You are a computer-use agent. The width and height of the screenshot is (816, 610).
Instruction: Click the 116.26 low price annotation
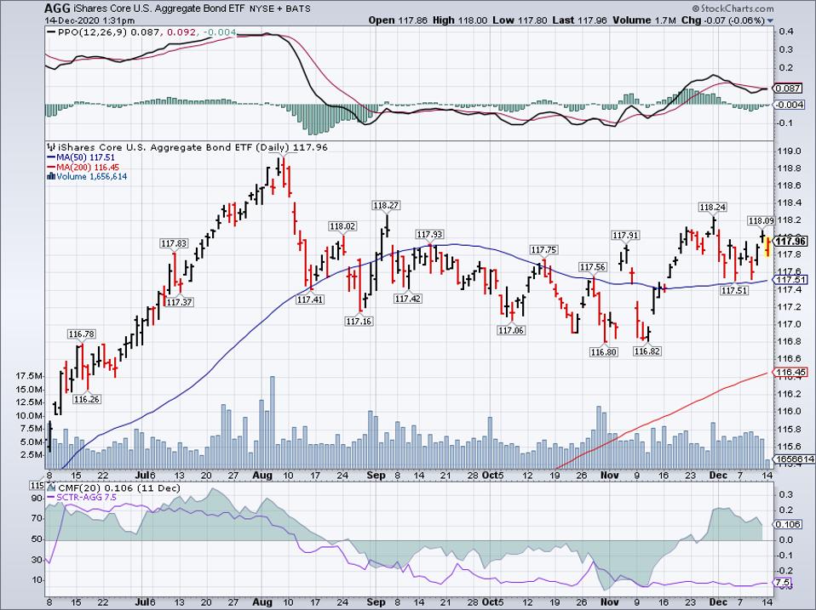(86, 399)
